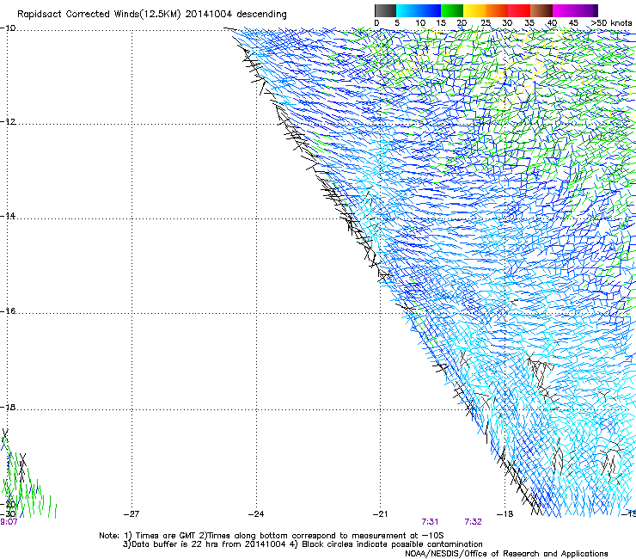Click the longitude label '-18'
636x559 pixels.
click(x=505, y=514)
